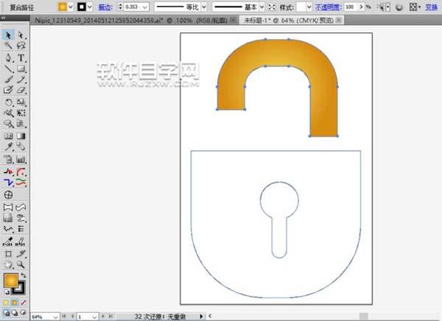The height and width of the screenshot is (321, 442).
Task: Enable Draw Behind mode
Action: point(15,313)
